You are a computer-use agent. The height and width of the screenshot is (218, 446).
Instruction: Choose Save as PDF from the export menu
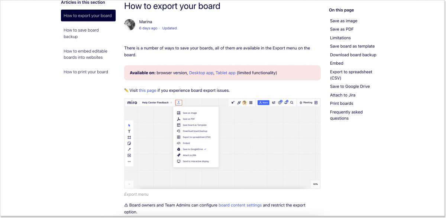coord(189,119)
